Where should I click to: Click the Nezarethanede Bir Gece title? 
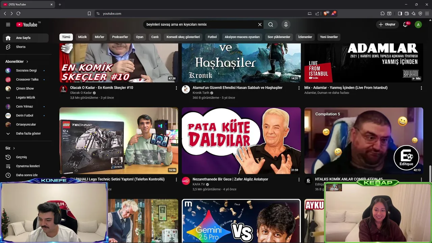pos(230,179)
